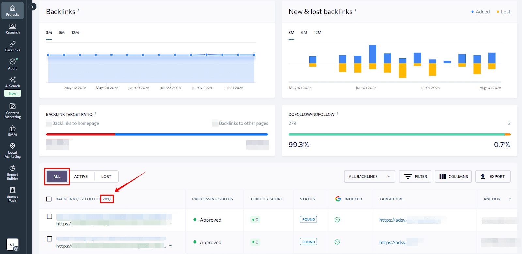The image size is (522, 254).
Task: Click the green dofollow progress bar
Action: click(396, 135)
